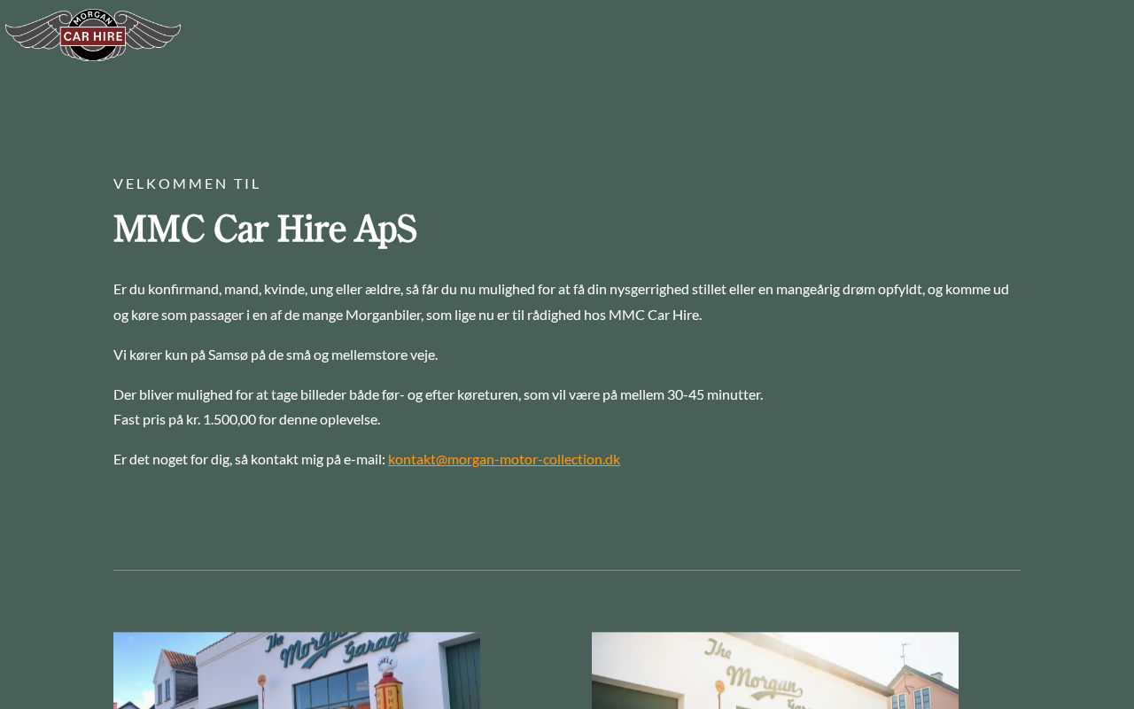Click the right wing of the logo

pos(152,34)
